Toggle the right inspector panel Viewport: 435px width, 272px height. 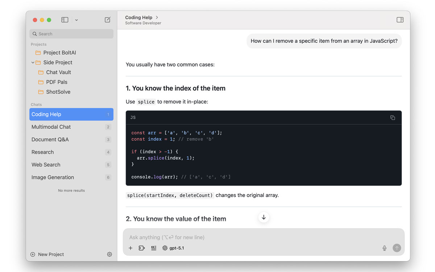click(x=400, y=20)
